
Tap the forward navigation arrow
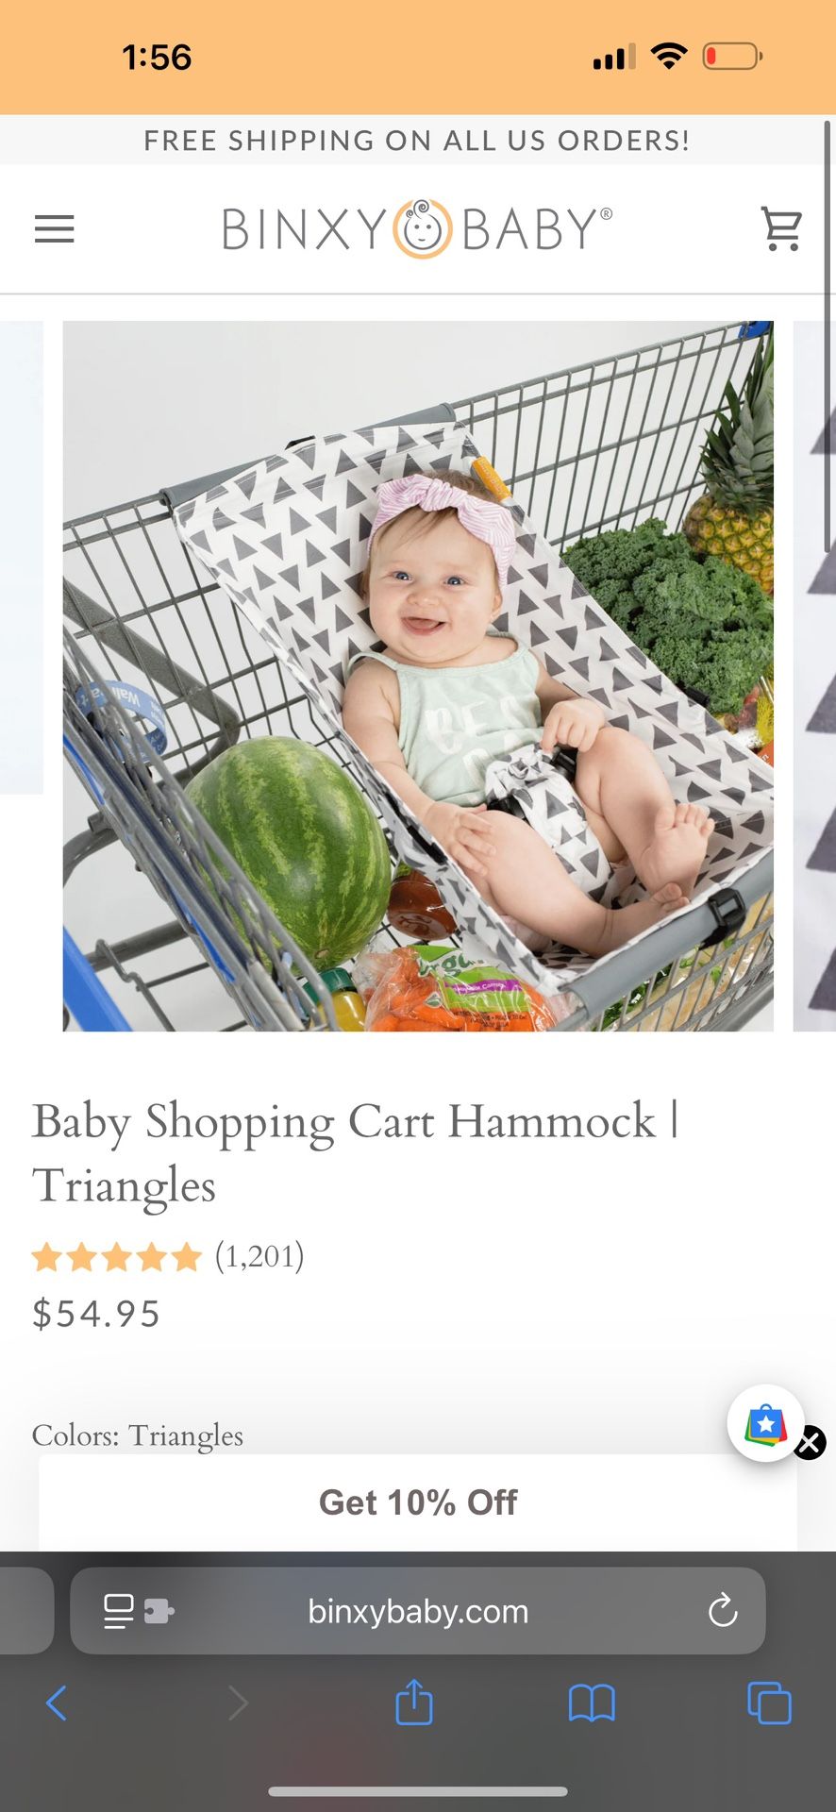pos(238,1703)
